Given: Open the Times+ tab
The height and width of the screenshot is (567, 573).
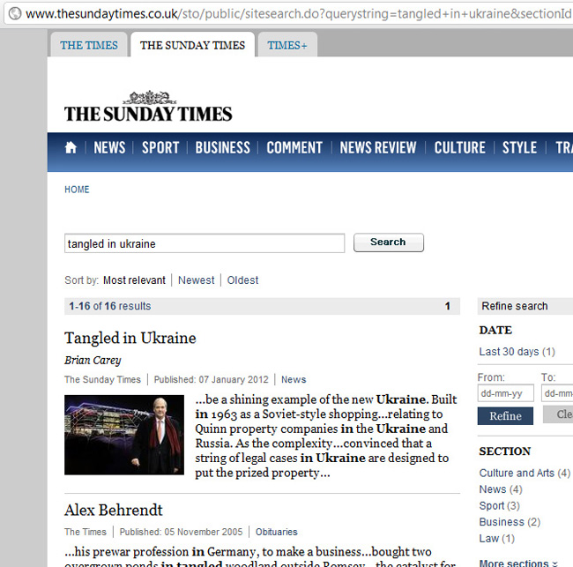Looking at the screenshot, I should click(x=287, y=45).
